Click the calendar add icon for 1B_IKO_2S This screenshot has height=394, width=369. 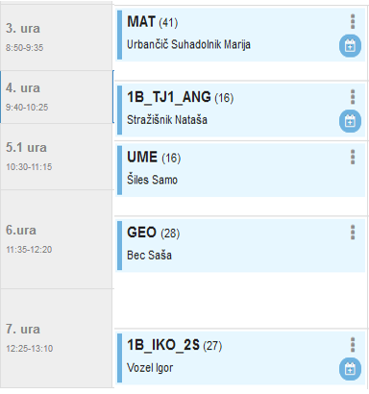pyautogui.click(x=350, y=369)
